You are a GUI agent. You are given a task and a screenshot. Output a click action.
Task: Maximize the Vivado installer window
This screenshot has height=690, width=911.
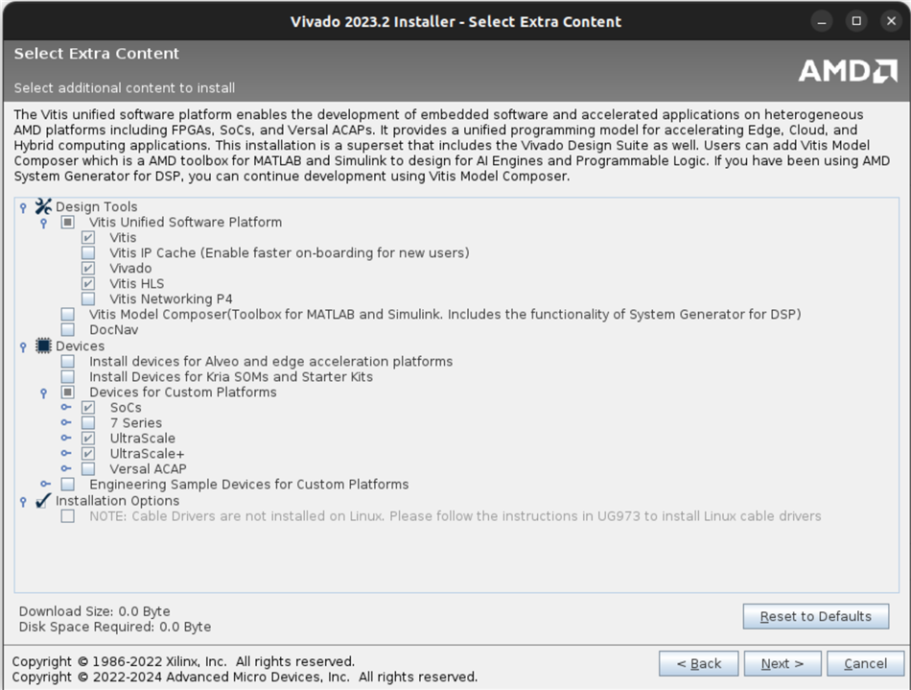[x=856, y=22]
